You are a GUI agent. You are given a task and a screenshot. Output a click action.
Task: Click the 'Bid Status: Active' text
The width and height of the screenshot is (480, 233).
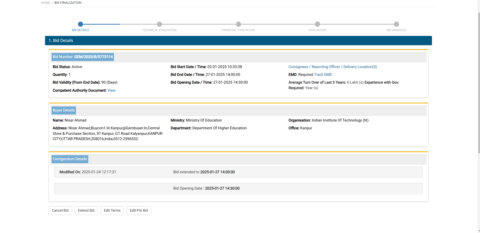coord(67,67)
